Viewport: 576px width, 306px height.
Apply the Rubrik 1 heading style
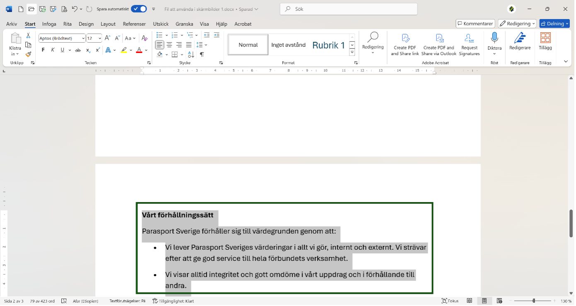(329, 45)
